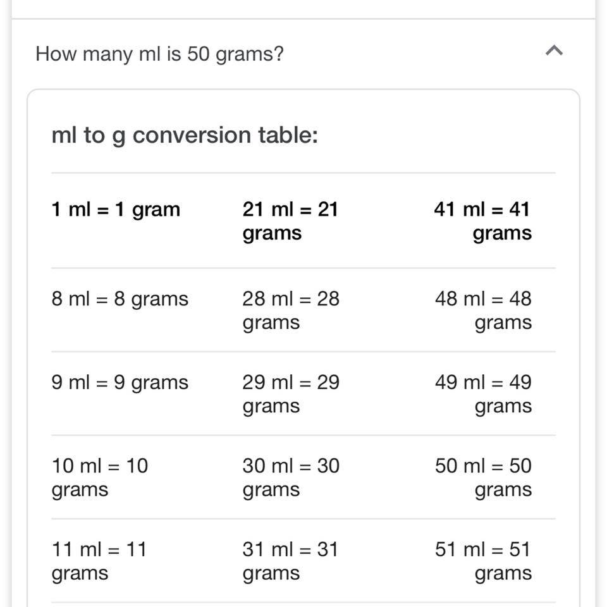Click the 'How many ml is 50 grams?' text
The height and width of the screenshot is (607, 607).
tap(159, 54)
